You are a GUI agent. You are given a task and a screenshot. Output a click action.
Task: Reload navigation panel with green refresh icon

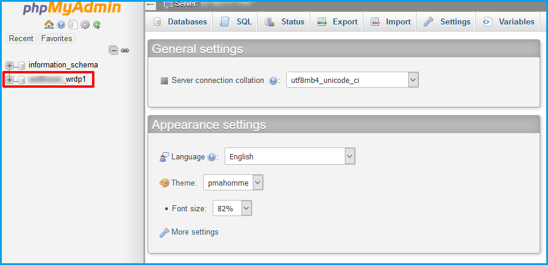[x=96, y=25]
